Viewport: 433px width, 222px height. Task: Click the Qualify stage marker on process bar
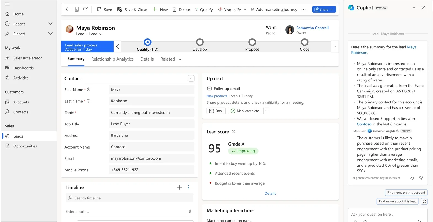tap(147, 42)
